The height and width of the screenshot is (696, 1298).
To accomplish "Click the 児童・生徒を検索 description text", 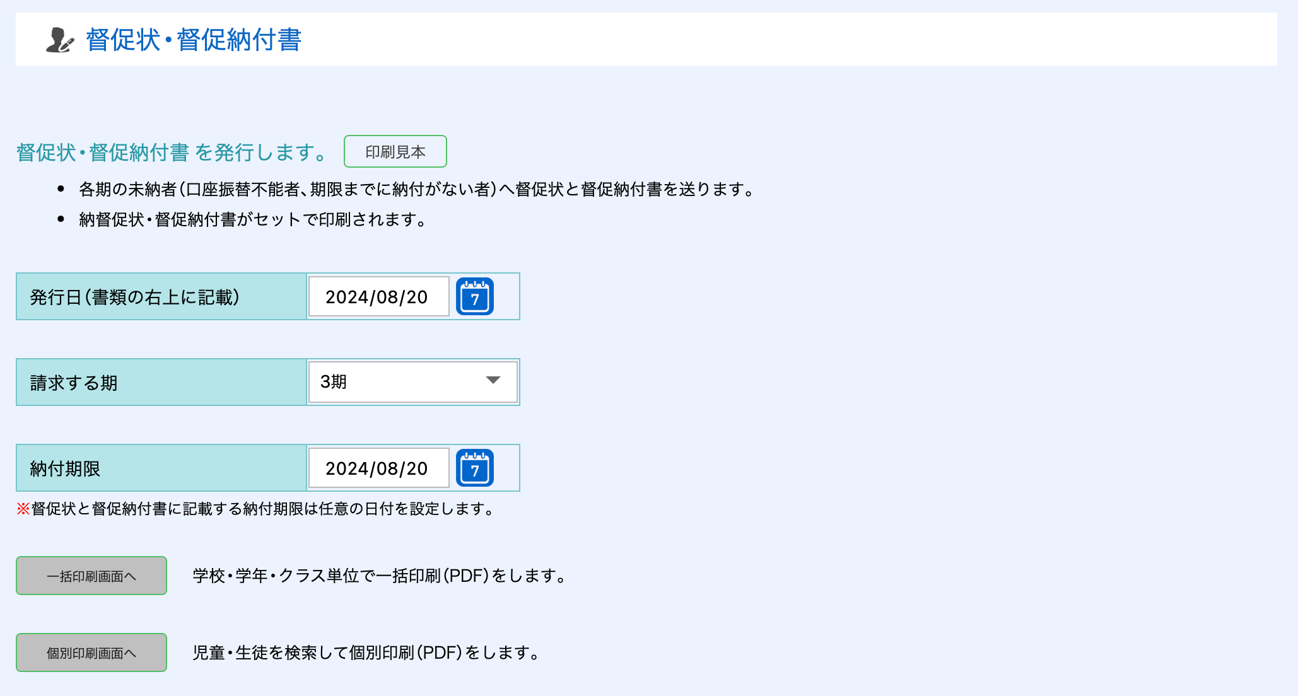I will (x=366, y=652).
